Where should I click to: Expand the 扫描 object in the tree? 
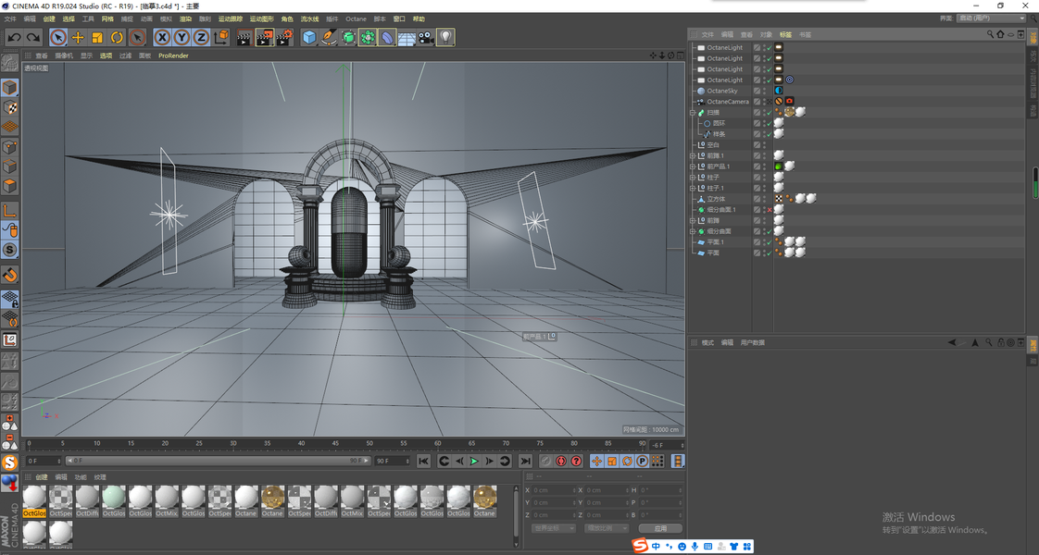coord(693,113)
